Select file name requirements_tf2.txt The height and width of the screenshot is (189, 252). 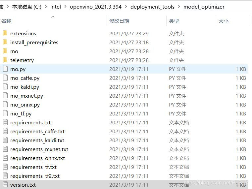click(x=35, y=176)
